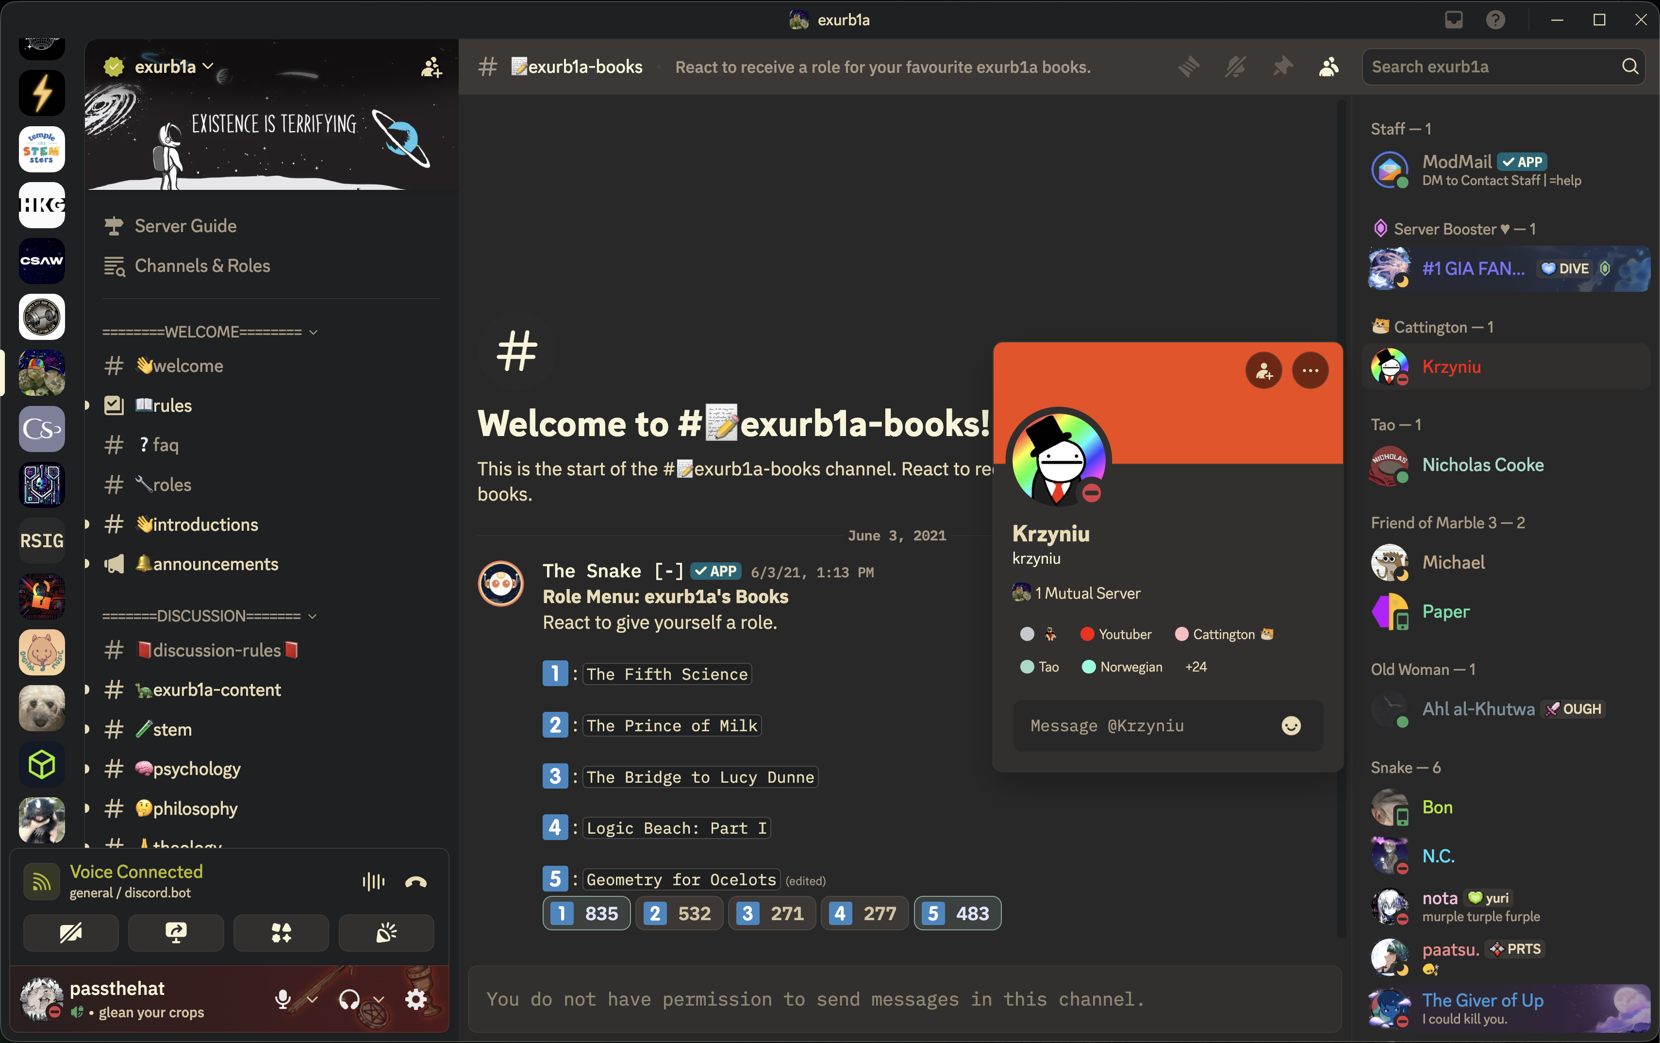Click add friend icon on Krzyniu profile
The image size is (1660, 1043).
click(1263, 371)
